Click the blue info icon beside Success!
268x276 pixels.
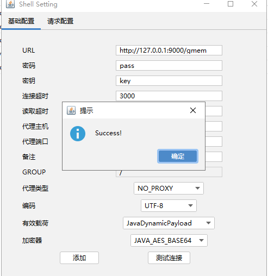click(x=78, y=134)
